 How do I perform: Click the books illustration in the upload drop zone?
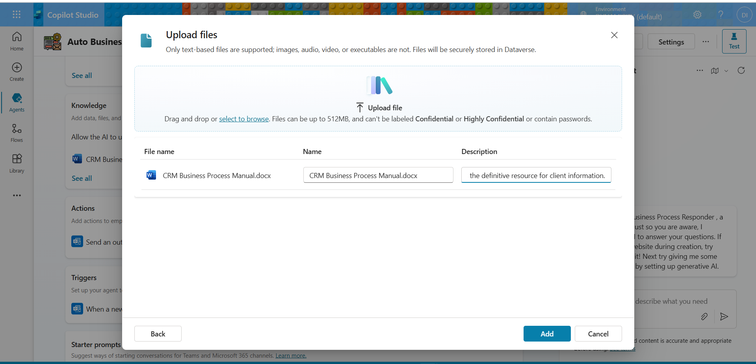(x=379, y=85)
